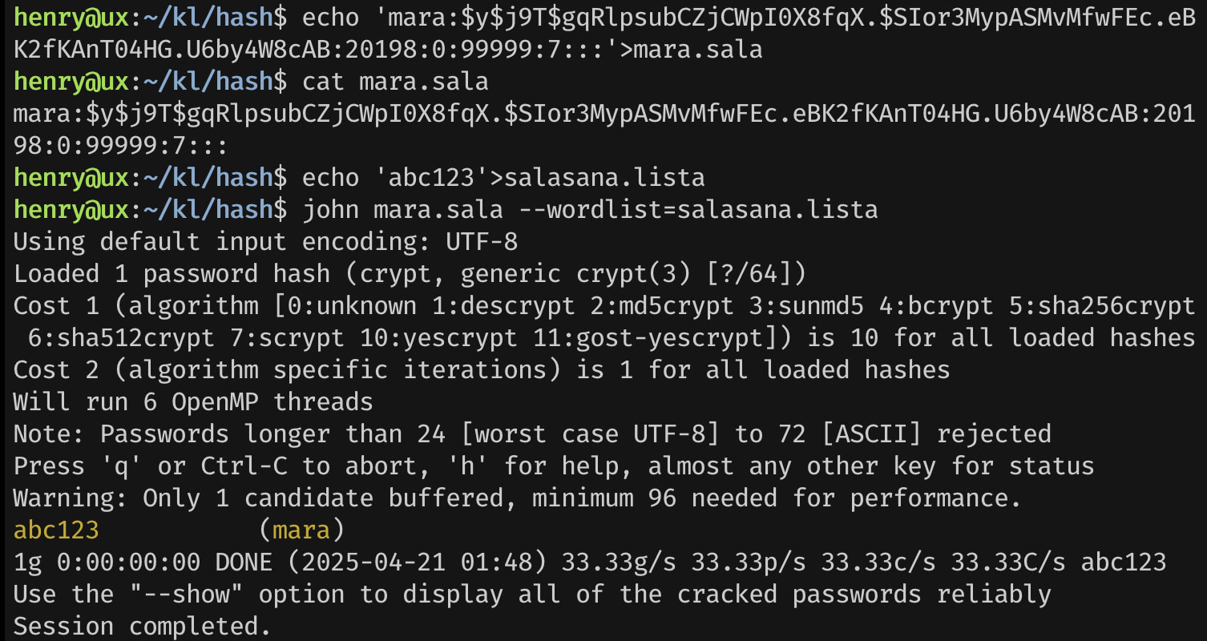
Task: Click the "Loaded 1 password hash" text
Action: 172,274
